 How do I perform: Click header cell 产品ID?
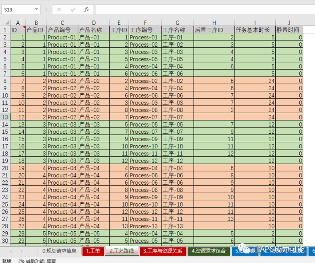click(36, 30)
